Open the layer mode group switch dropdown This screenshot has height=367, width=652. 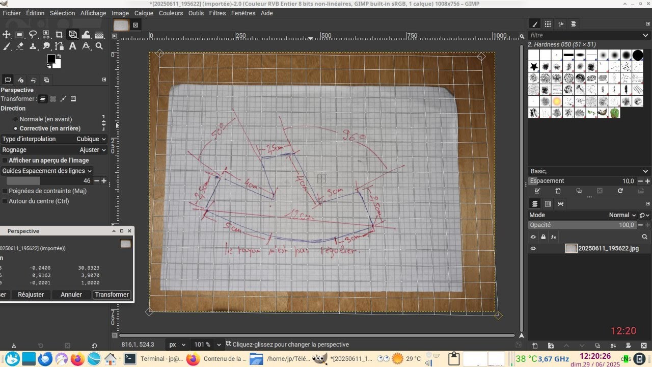click(x=644, y=215)
